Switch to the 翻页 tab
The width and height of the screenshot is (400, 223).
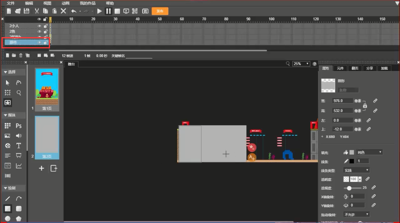click(355, 69)
